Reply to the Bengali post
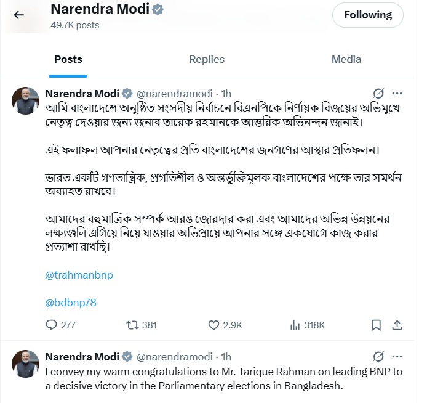This screenshot has width=427, height=403. click(x=52, y=325)
